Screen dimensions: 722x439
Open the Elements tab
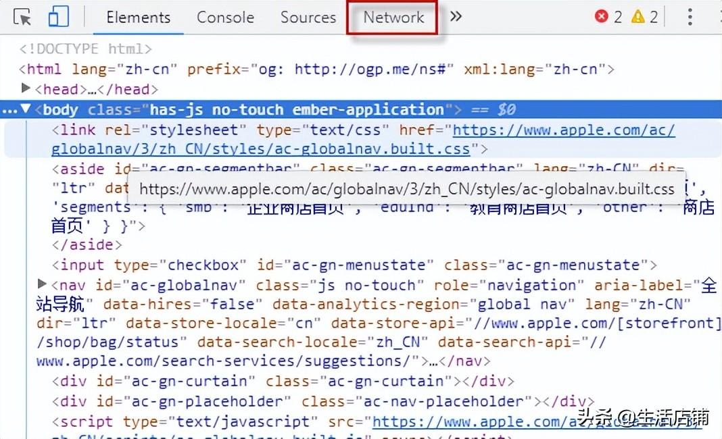138,18
